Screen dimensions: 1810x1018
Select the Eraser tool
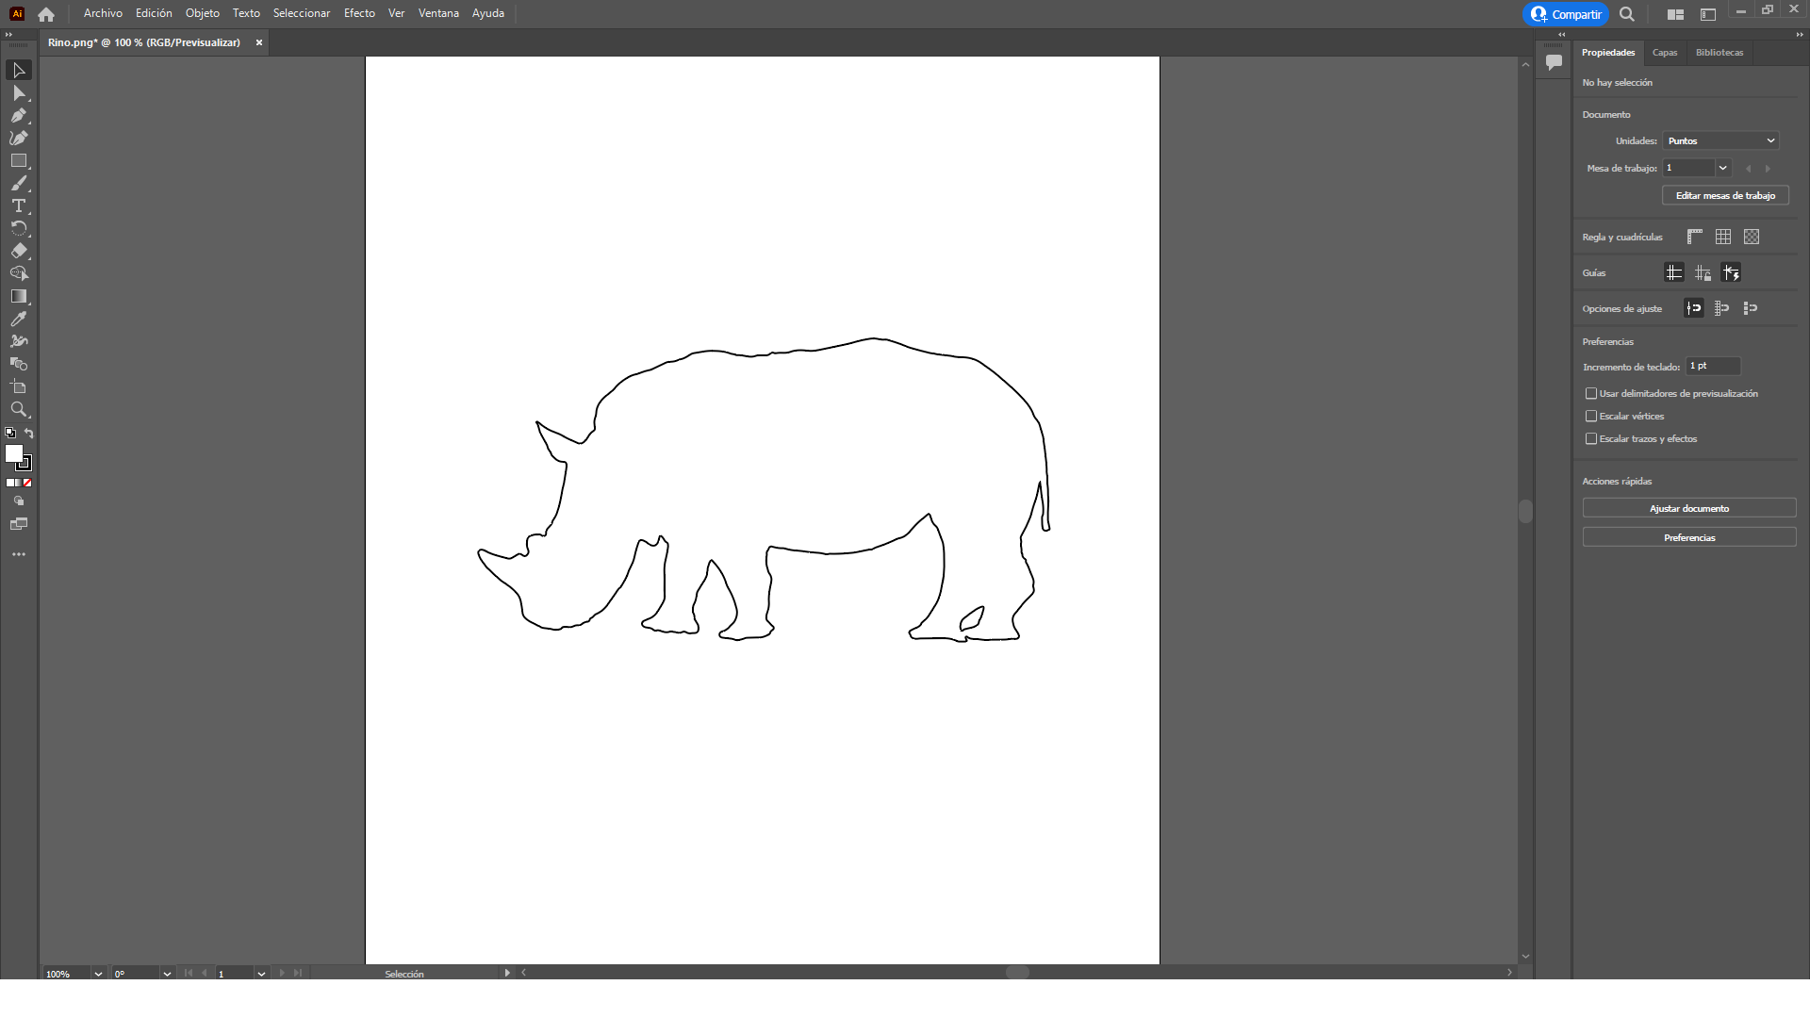[18, 252]
